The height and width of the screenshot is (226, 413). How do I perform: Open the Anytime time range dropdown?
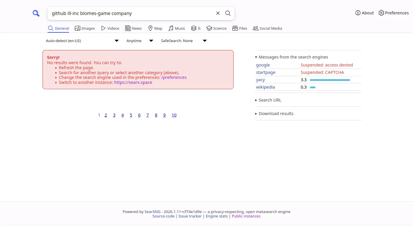coord(140,41)
